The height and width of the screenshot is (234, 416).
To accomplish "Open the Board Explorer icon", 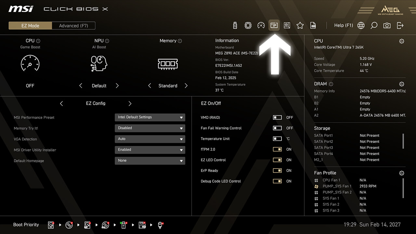I will pyautogui.click(x=287, y=25).
